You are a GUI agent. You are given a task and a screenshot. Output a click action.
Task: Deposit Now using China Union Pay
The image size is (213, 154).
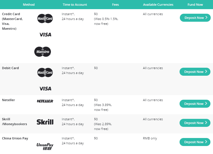tap(195, 142)
